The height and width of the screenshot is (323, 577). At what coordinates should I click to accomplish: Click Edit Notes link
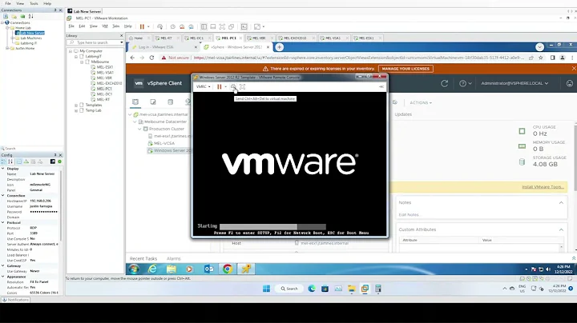pos(409,215)
